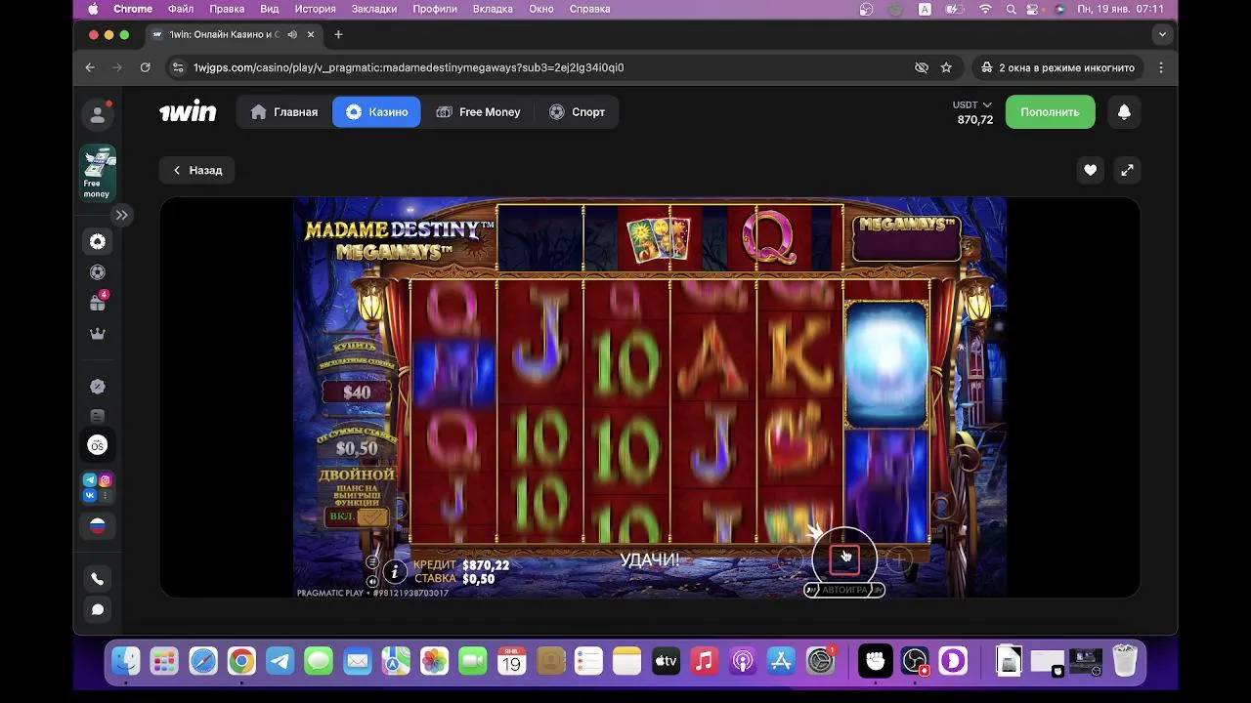Open the Trash in the Dock
The height and width of the screenshot is (703, 1251).
point(1126,661)
